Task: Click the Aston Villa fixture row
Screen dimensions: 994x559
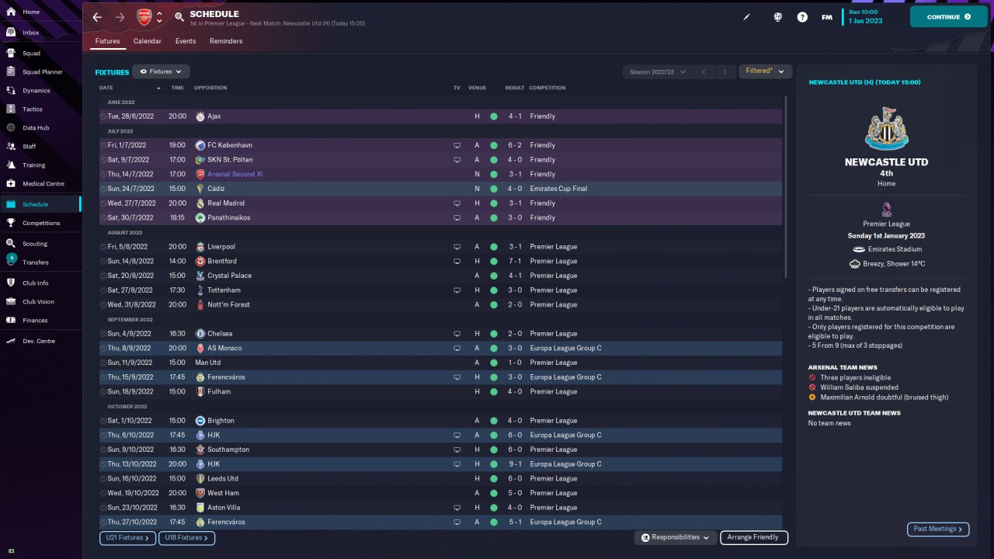Action: [x=440, y=508]
